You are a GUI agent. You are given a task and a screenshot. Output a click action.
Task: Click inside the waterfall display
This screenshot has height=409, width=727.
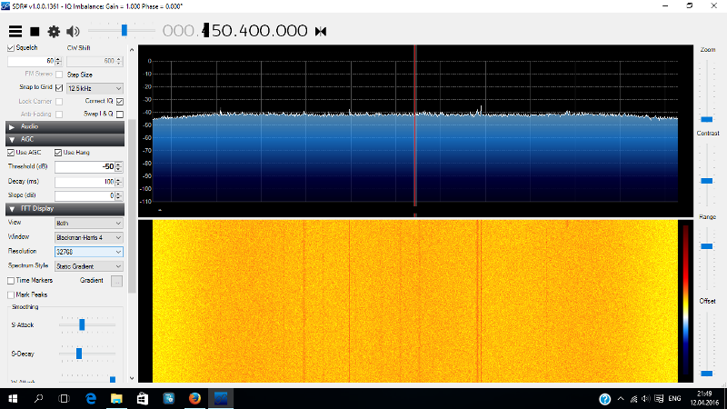(x=415, y=302)
